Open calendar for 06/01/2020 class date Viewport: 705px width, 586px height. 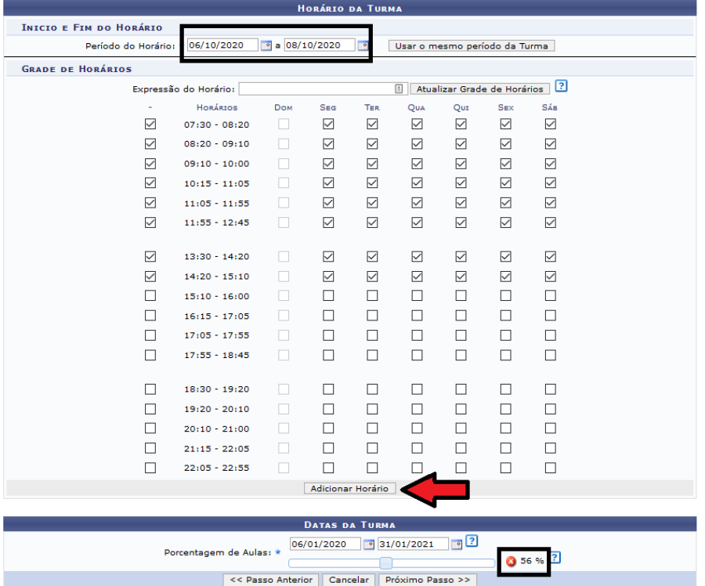[368, 544]
